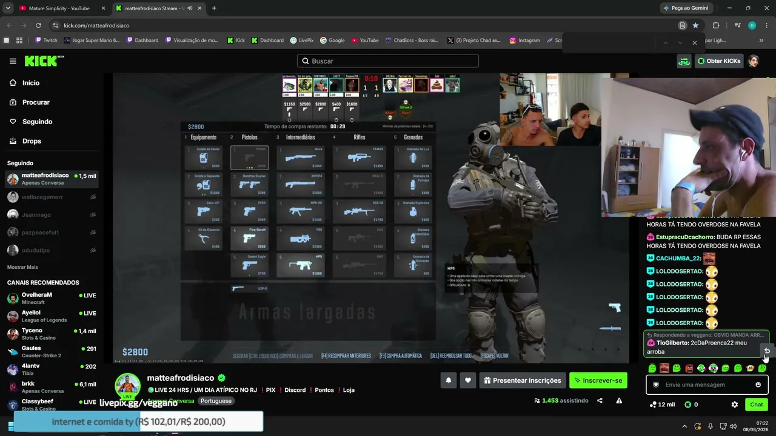
Task: Open matteafrodisiaco in the following list
Action: 52,179
